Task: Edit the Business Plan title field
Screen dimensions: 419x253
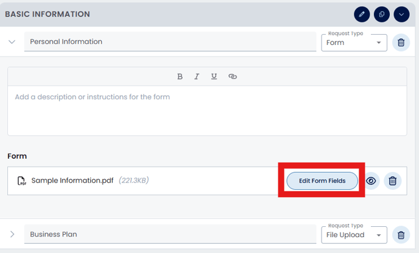Action: tap(171, 234)
